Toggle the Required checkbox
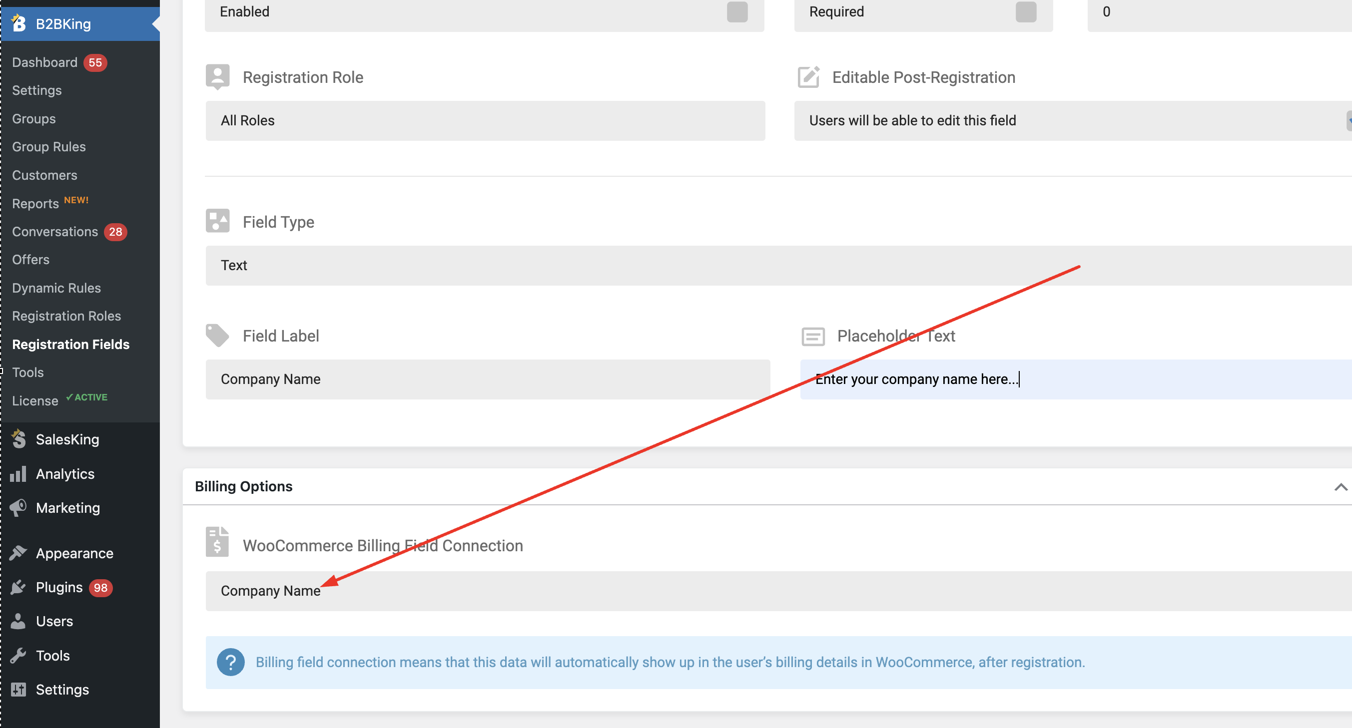The width and height of the screenshot is (1352, 728). pos(1026,11)
